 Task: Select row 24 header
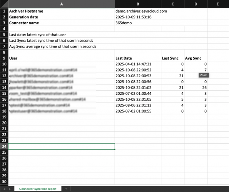pos(4,146)
